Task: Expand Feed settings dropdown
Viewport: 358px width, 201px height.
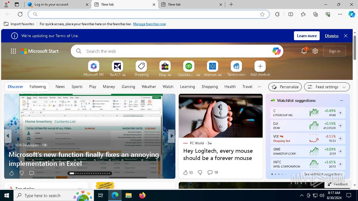Action: tap(327, 87)
